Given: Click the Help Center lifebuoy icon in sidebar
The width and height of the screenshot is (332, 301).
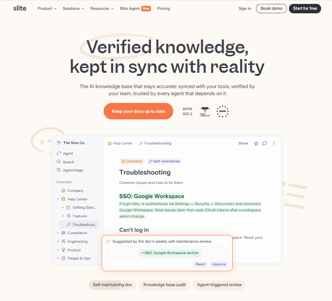Looking at the screenshot, I should click(x=63, y=199).
